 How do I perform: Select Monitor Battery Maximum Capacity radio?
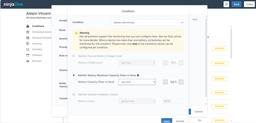[74, 75]
